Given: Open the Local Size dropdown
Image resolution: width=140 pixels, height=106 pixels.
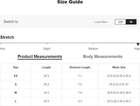Looking at the screenshot, I should coord(102,22).
